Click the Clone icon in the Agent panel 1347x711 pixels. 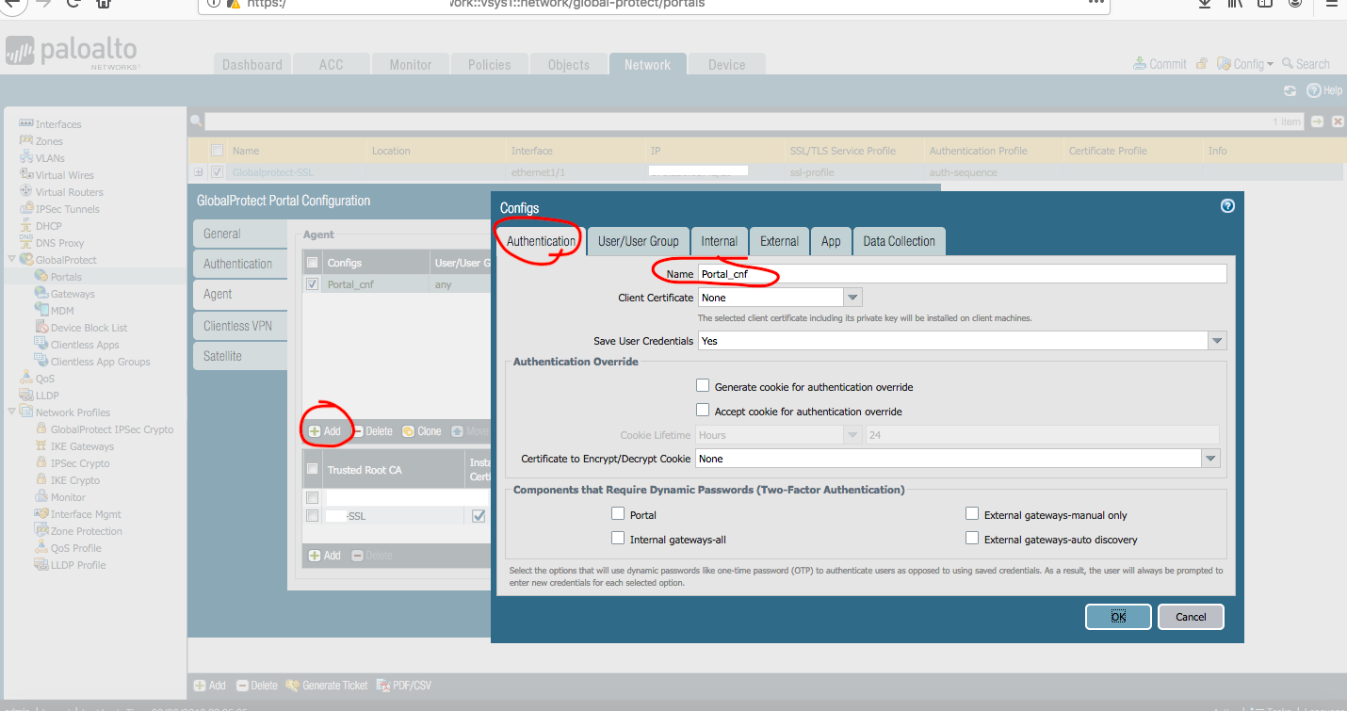409,431
